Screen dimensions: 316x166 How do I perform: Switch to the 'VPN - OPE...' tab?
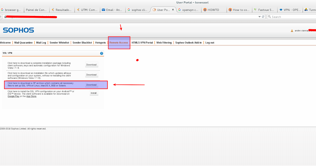pyautogui.click(x=290, y=10)
